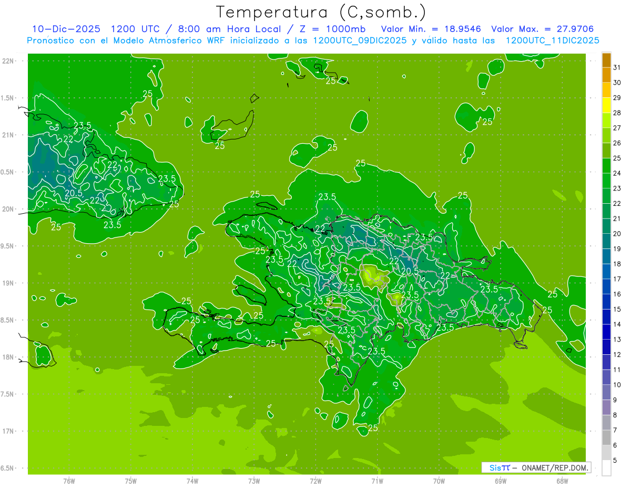Image resolution: width=631 pixels, height=488 pixels.
Task: Click the colorbar label '5'
Action: tap(615, 461)
